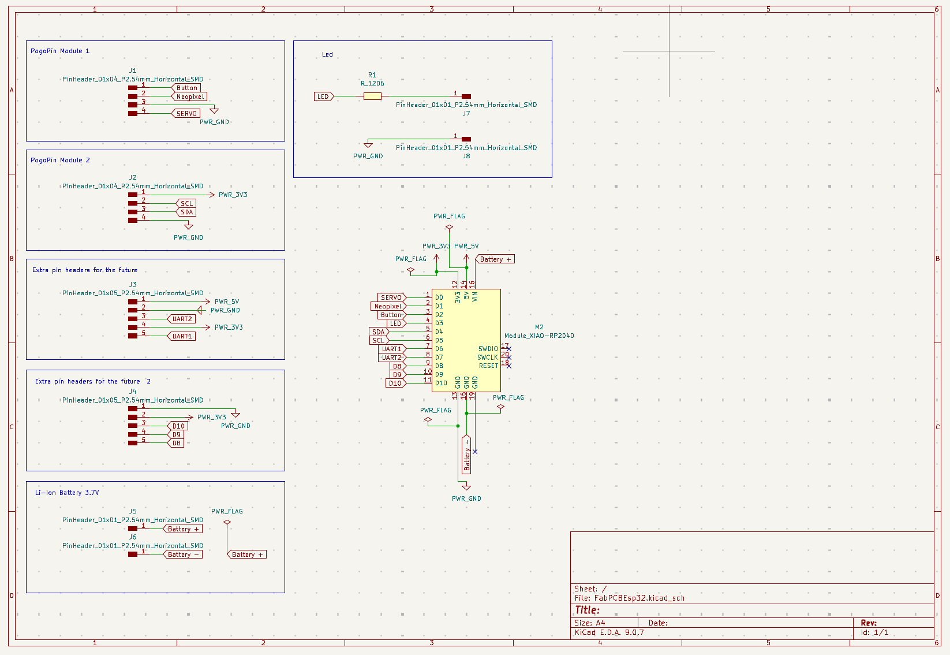Select the 'PogoPin Module 2' title text
This screenshot has width=950, height=655.
pos(60,160)
